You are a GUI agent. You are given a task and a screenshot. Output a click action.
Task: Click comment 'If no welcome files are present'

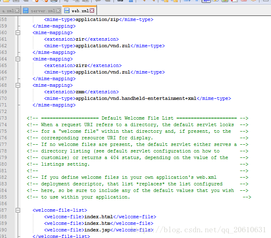(137, 144)
